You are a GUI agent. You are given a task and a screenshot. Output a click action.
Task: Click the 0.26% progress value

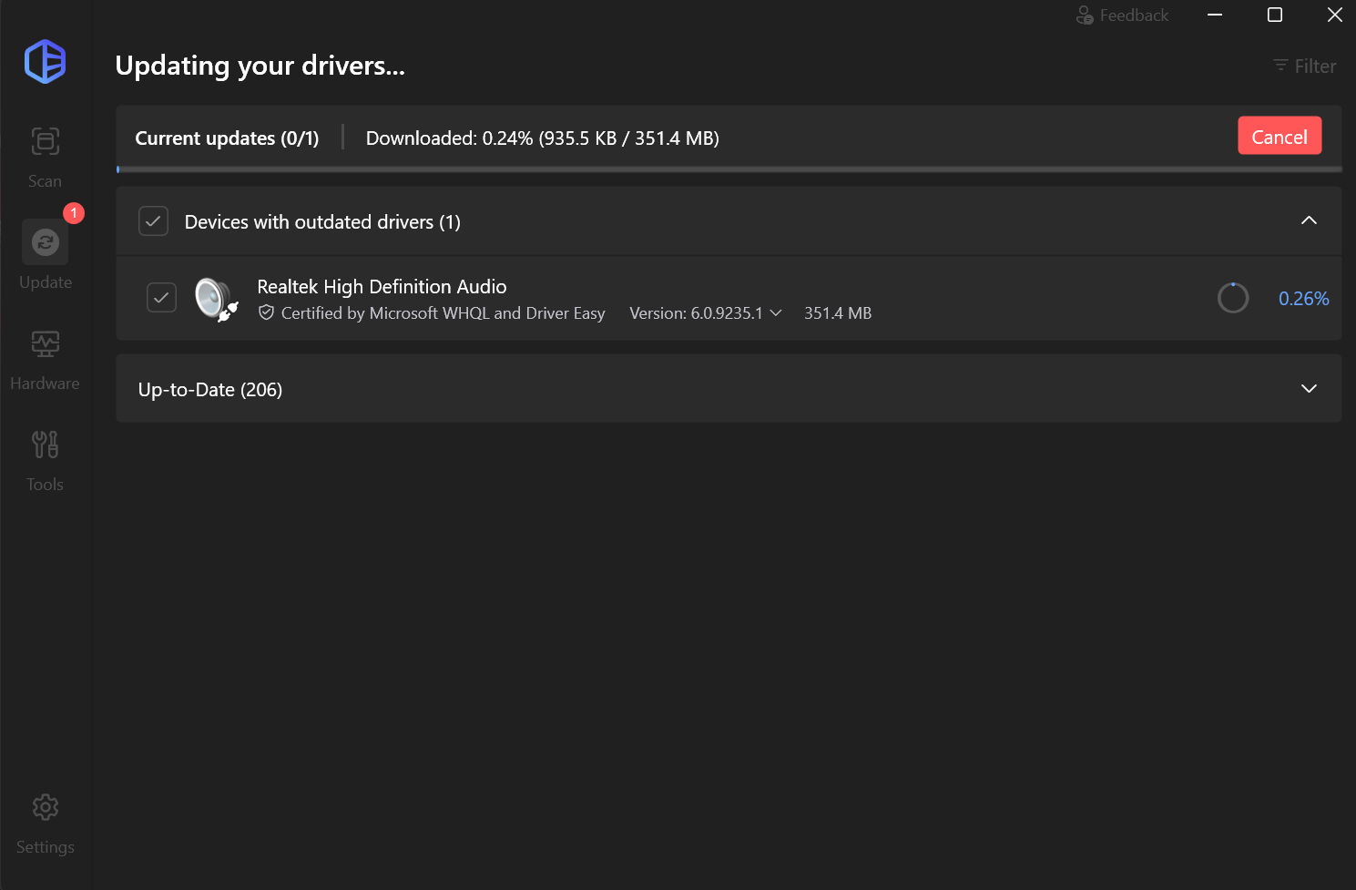pyautogui.click(x=1303, y=299)
